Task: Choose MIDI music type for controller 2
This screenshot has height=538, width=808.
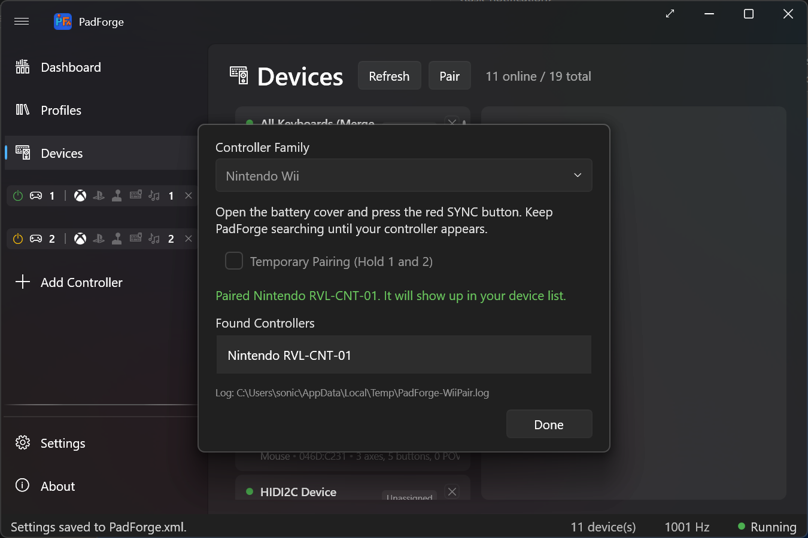Action: 154,239
